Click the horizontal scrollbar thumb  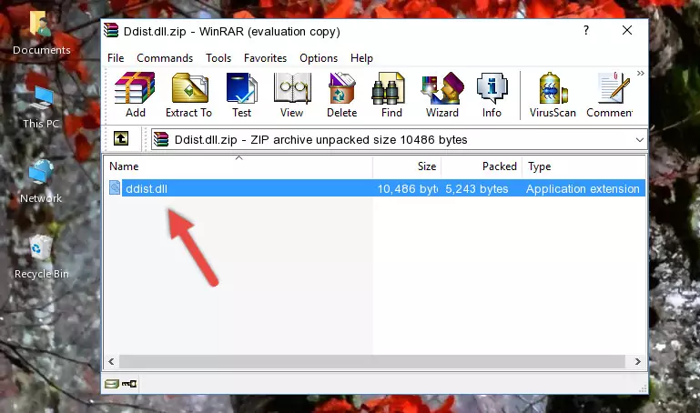tap(371, 361)
